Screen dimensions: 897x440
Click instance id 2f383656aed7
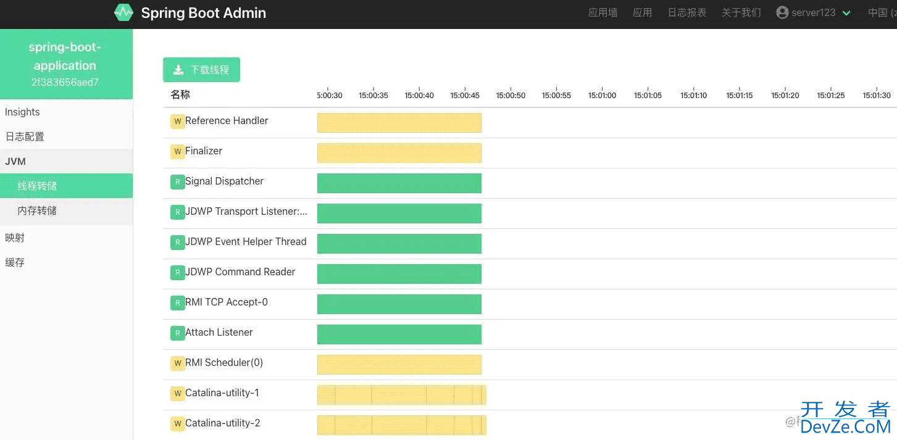pos(65,82)
